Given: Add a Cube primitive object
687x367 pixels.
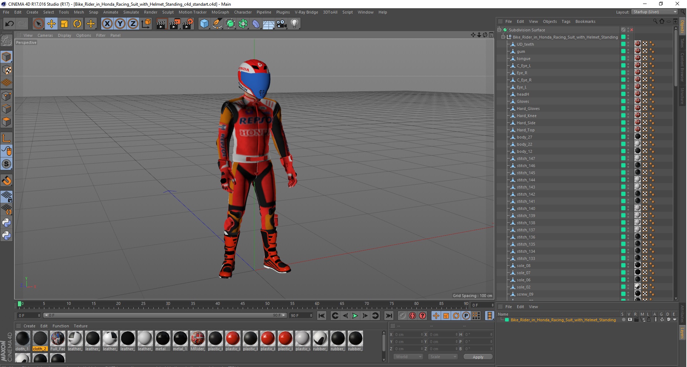Looking at the screenshot, I should tap(204, 24).
